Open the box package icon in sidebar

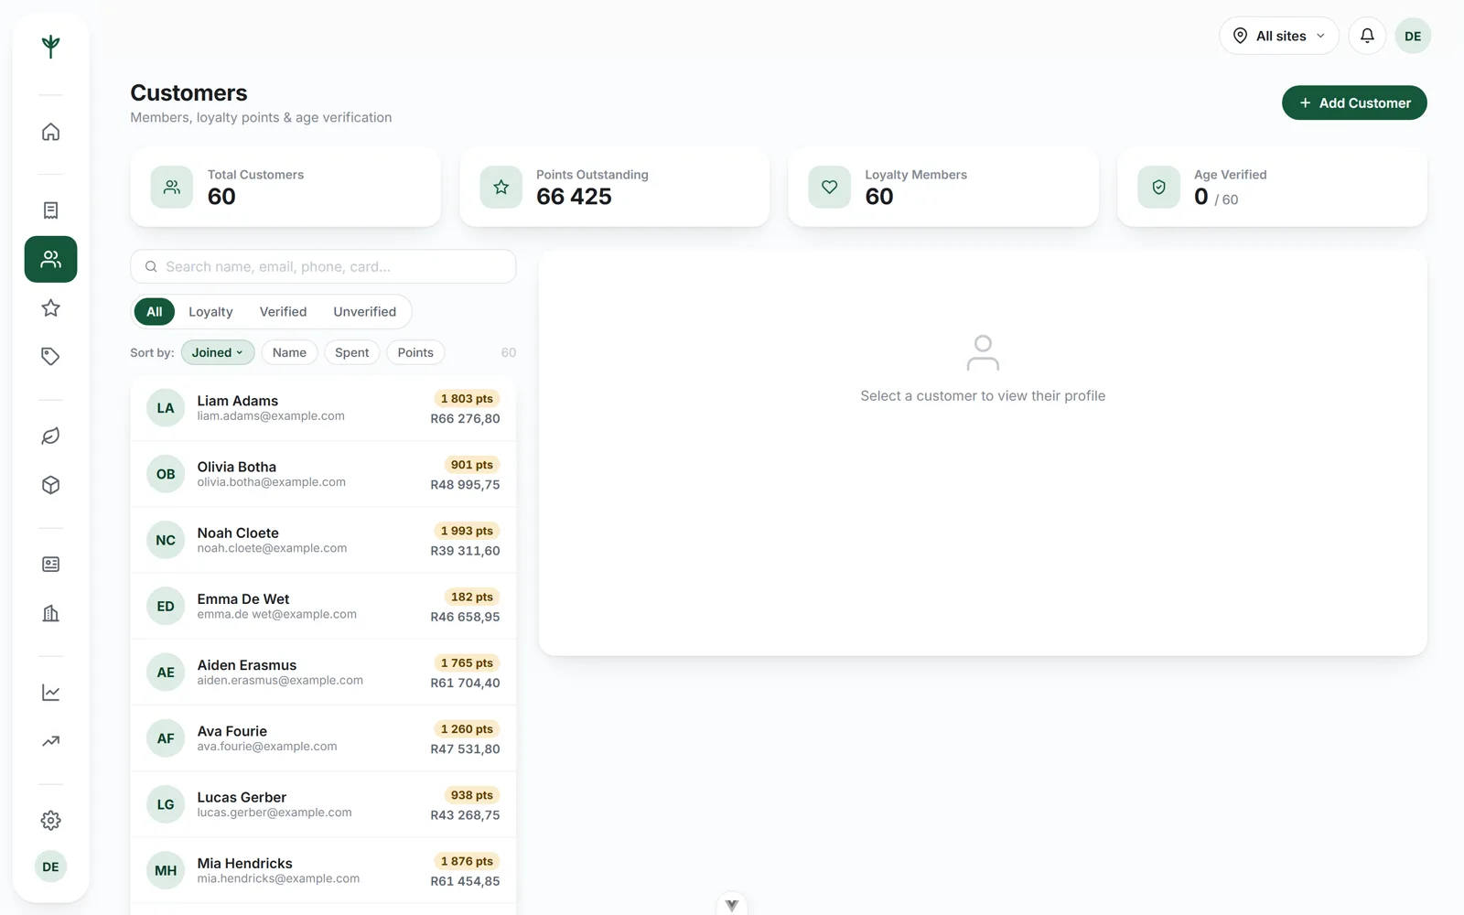(50, 485)
